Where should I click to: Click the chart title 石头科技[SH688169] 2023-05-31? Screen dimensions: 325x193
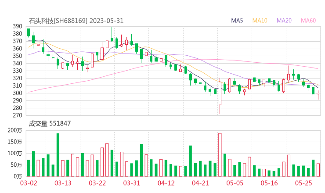76,21
